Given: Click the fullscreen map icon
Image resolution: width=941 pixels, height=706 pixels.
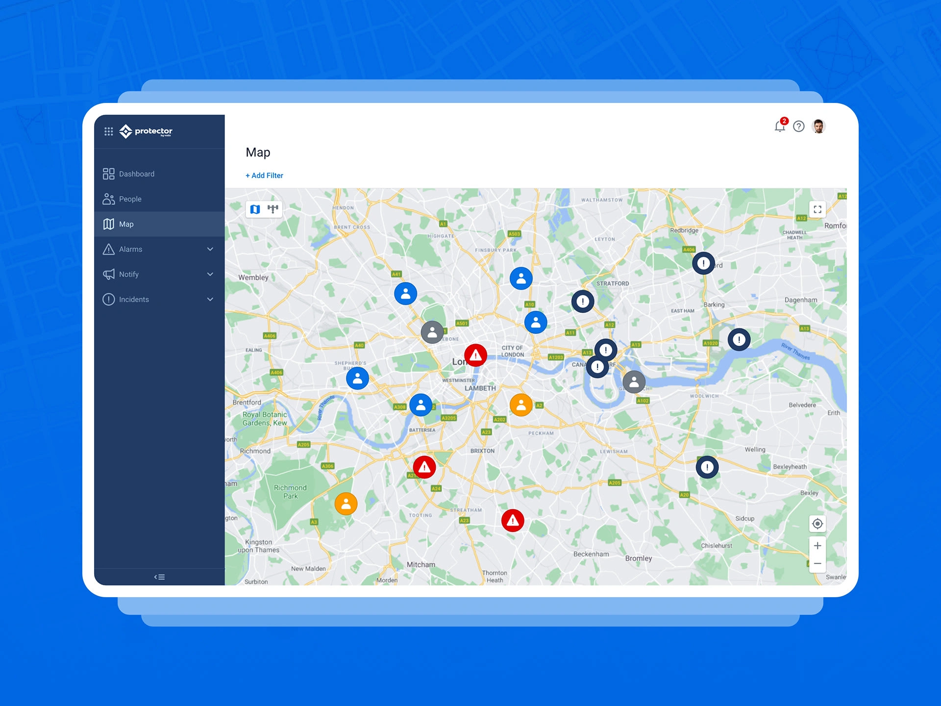Looking at the screenshot, I should click(817, 210).
